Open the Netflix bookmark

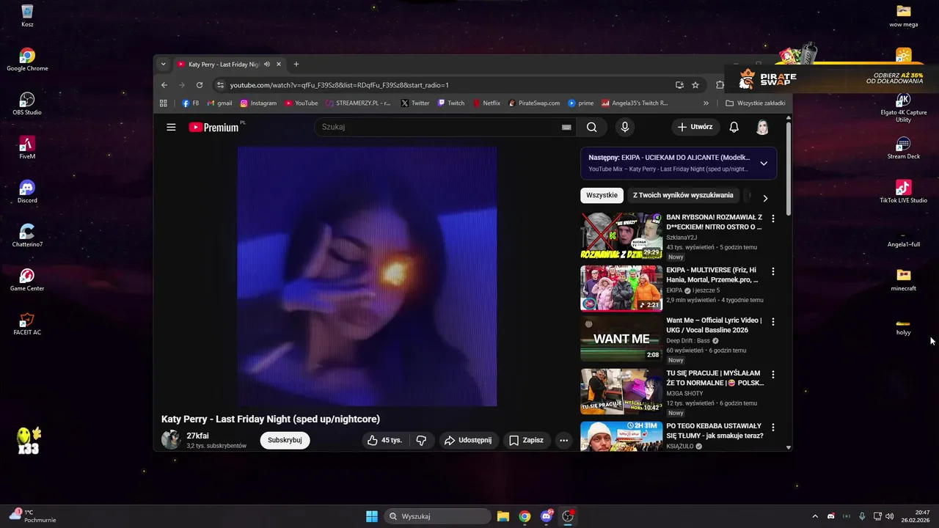pos(487,103)
